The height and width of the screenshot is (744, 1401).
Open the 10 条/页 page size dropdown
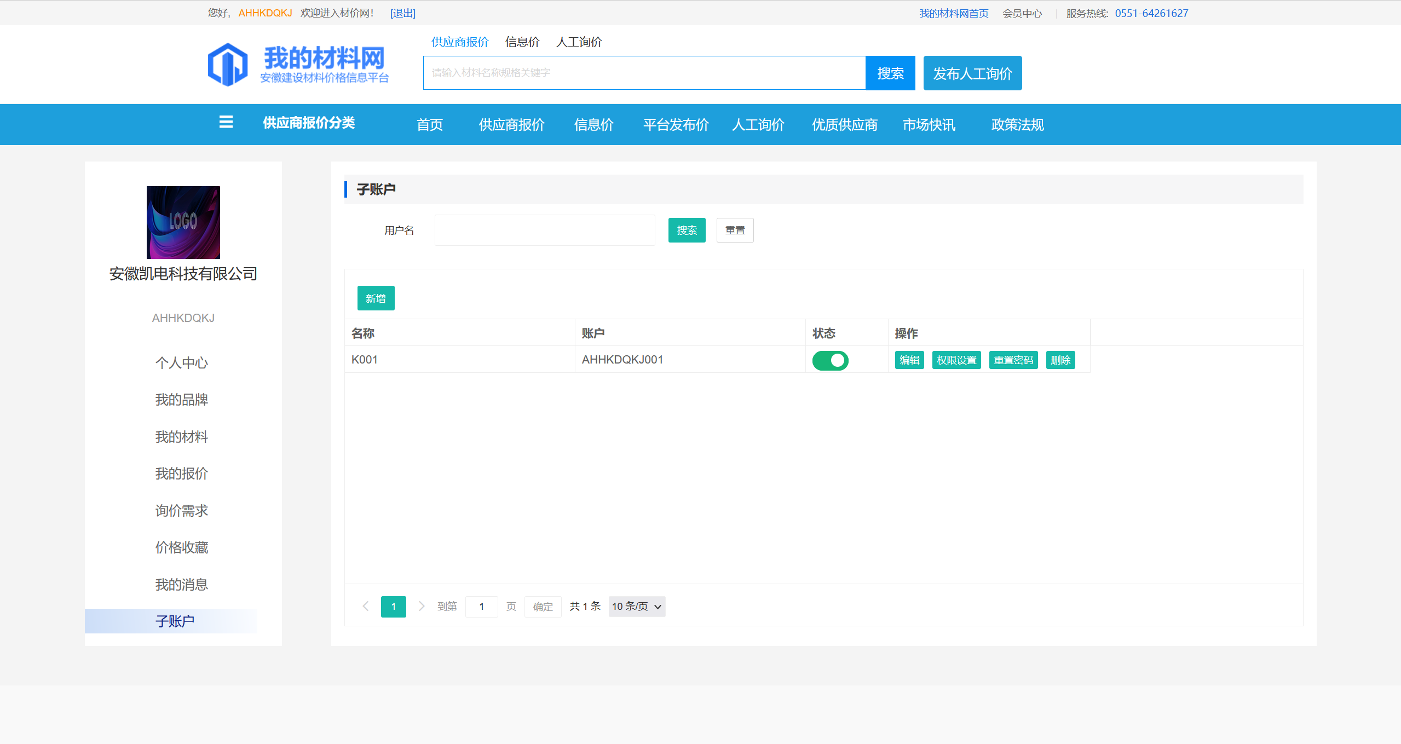pos(637,606)
